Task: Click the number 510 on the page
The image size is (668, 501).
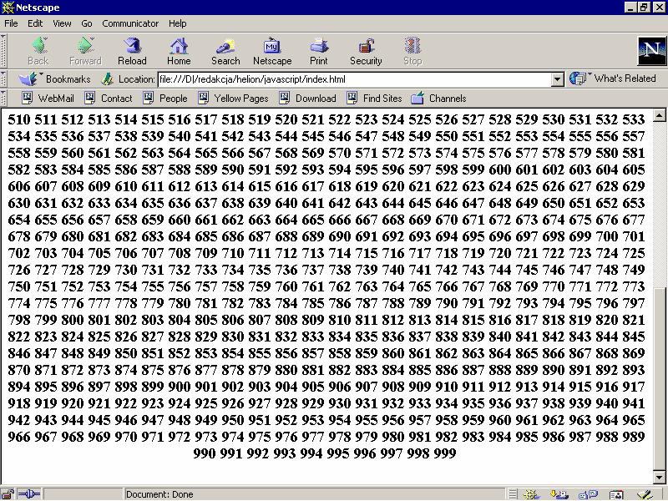Action: pos(18,119)
